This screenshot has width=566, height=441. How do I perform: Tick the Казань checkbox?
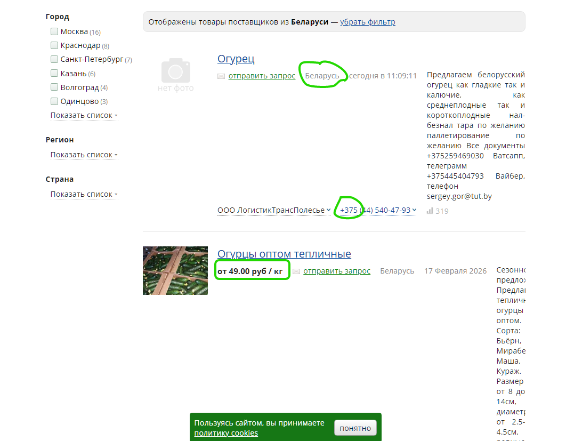click(x=54, y=73)
